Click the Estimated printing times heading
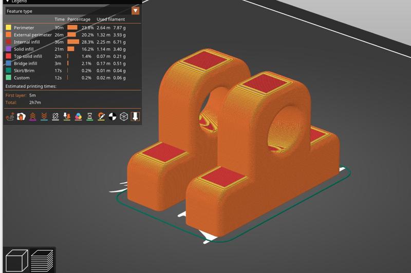411x273 pixels. click(x=31, y=86)
